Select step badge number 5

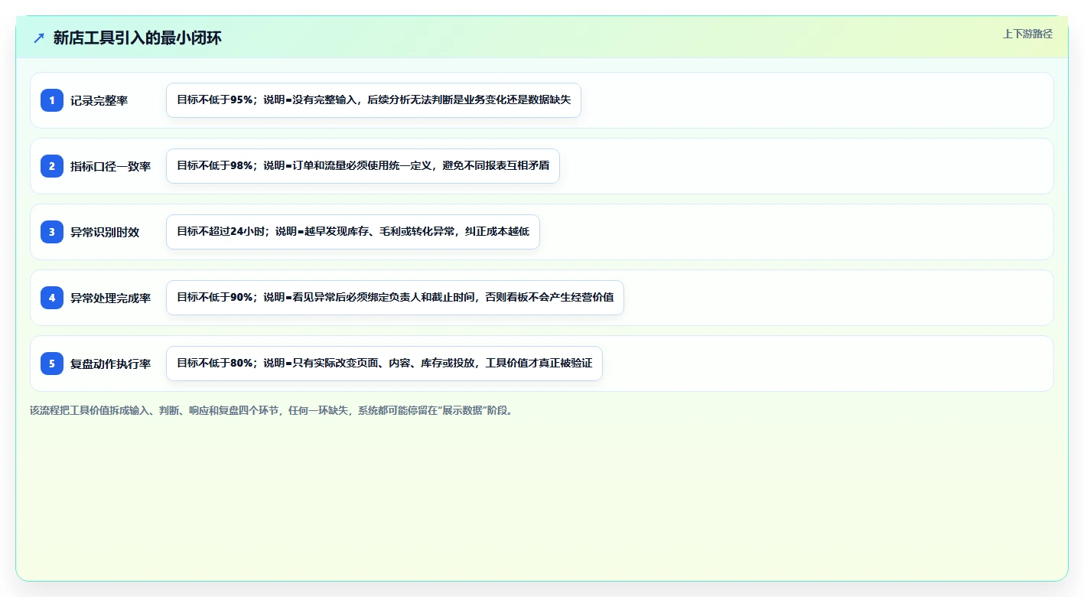point(52,364)
